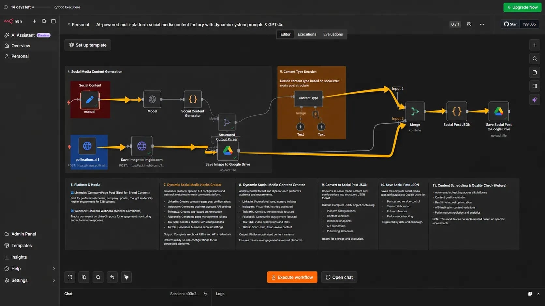Open AI Assistant preview
This screenshot has width=545, height=306.
coord(27,35)
